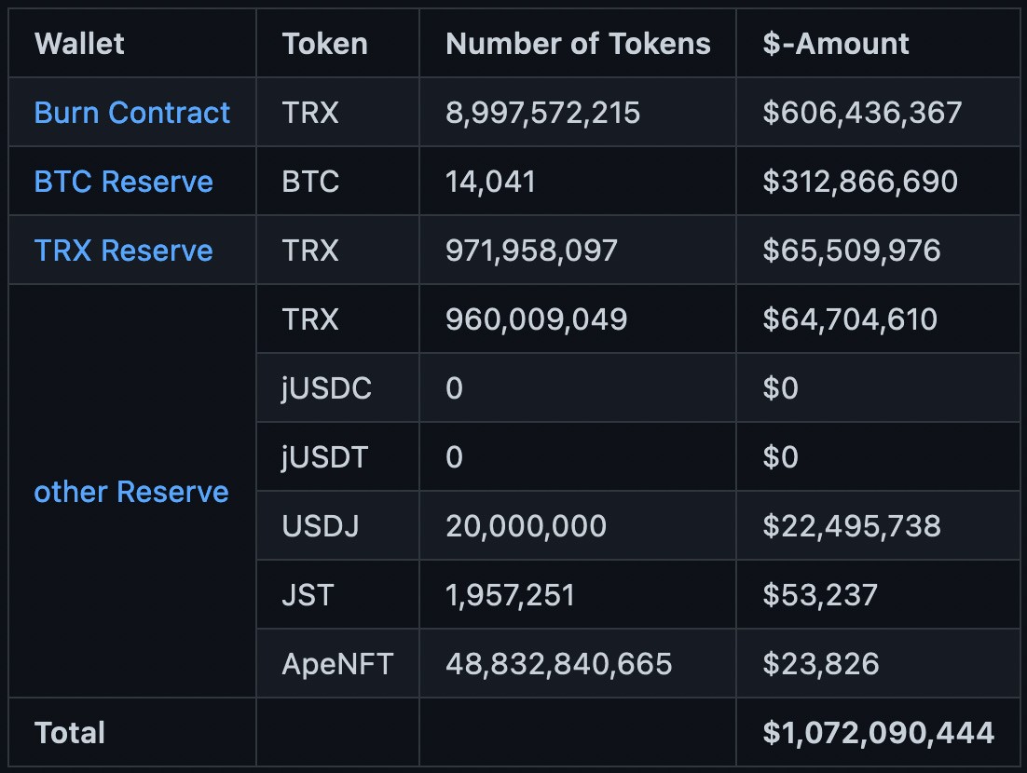Click the Number of Tokens header

pos(578,44)
